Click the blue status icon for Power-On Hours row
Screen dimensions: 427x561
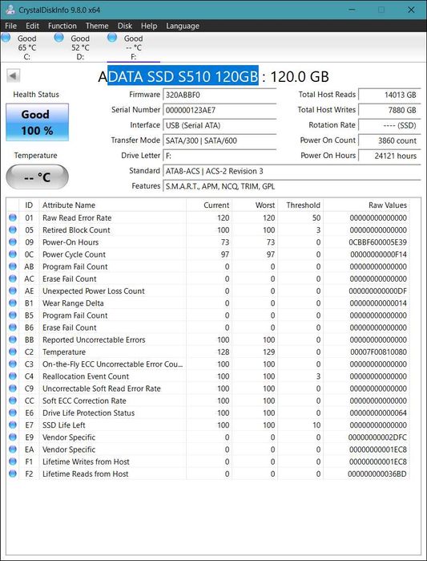pyautogui.click(x=13, y=242)
